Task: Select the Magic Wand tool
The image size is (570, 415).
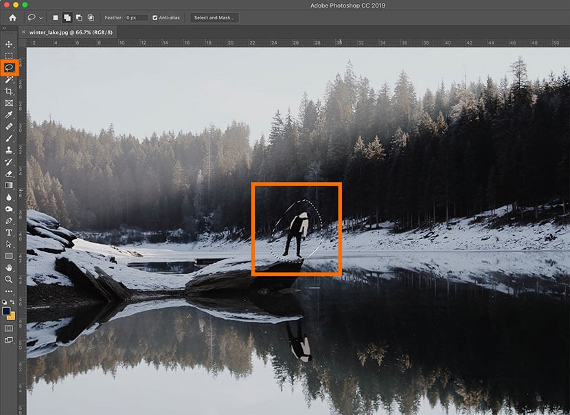Action: (9, 80)
